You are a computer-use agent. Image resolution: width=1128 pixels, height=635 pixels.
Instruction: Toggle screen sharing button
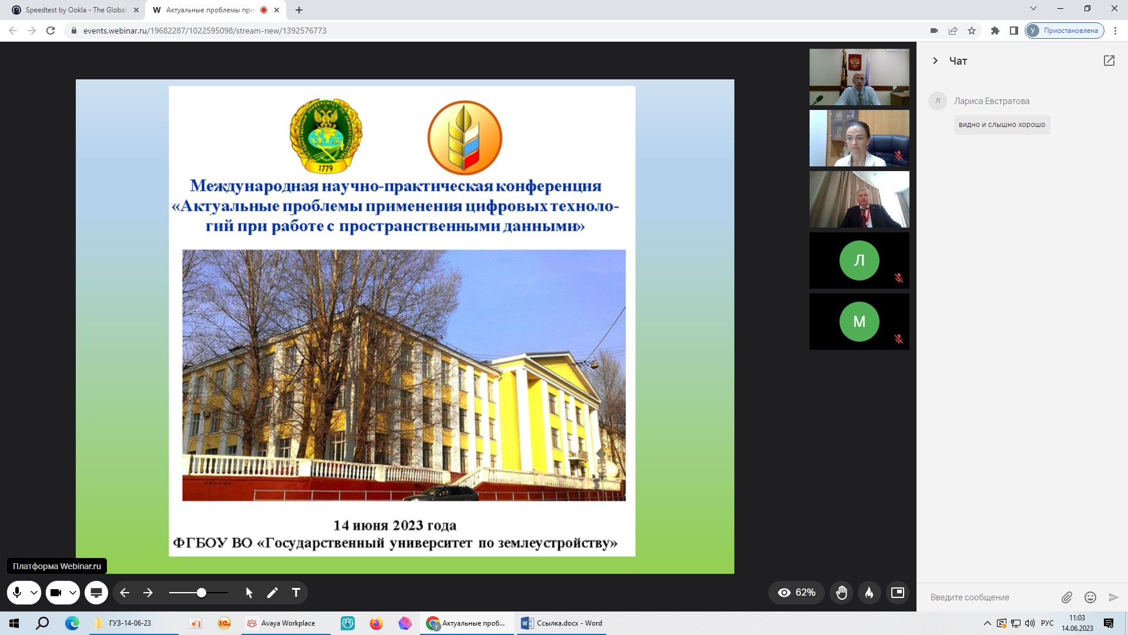pyautogui.click(x=96, y=593)
